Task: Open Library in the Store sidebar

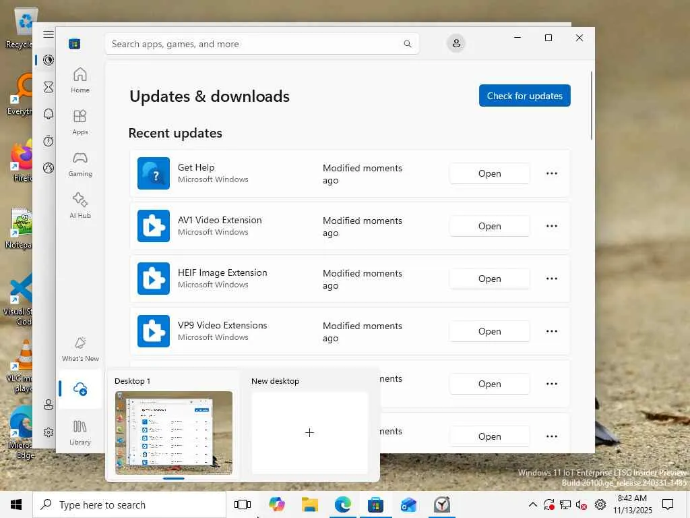Action: [80, 432]
